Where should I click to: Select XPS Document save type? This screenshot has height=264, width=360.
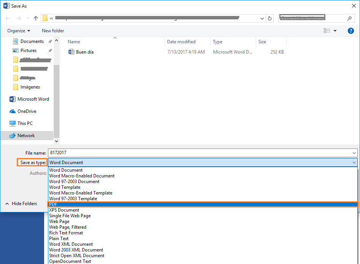[x=203, y=210]
